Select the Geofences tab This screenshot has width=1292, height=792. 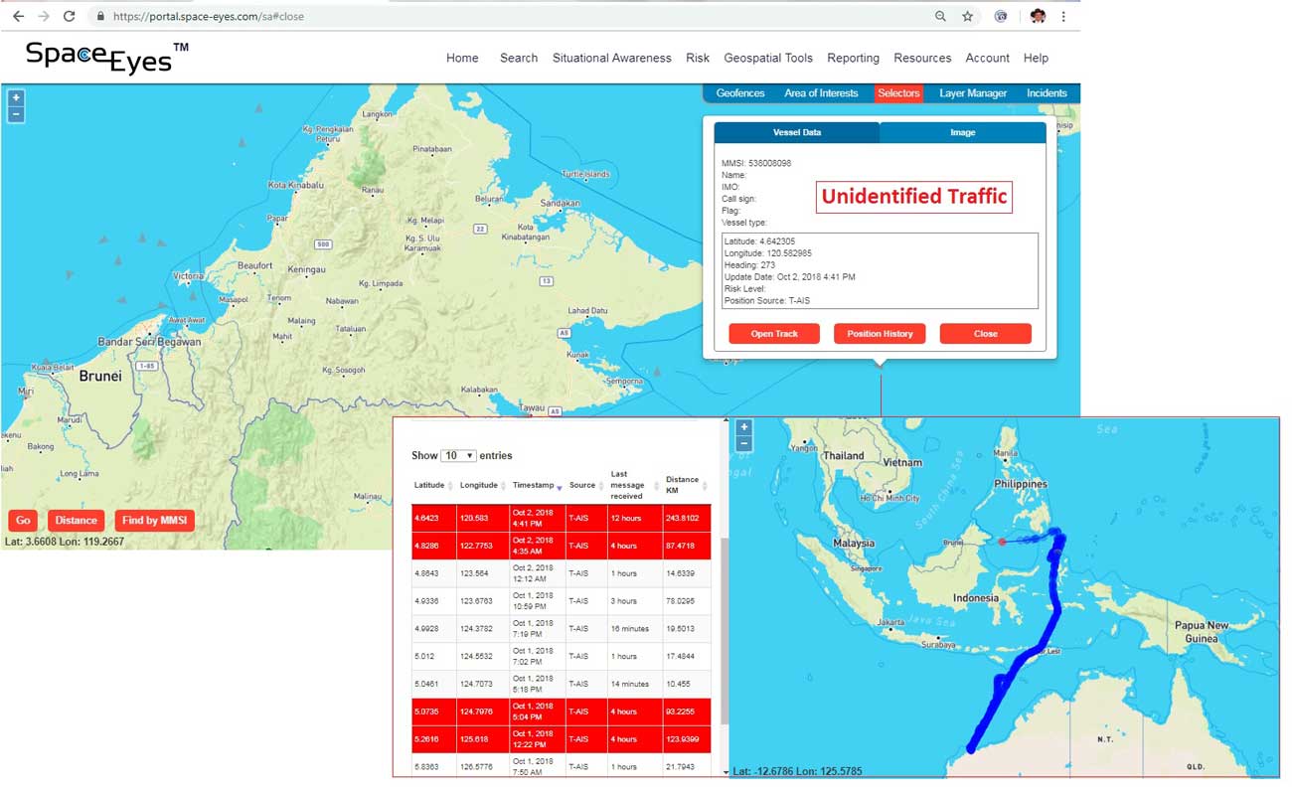[740, 93]
